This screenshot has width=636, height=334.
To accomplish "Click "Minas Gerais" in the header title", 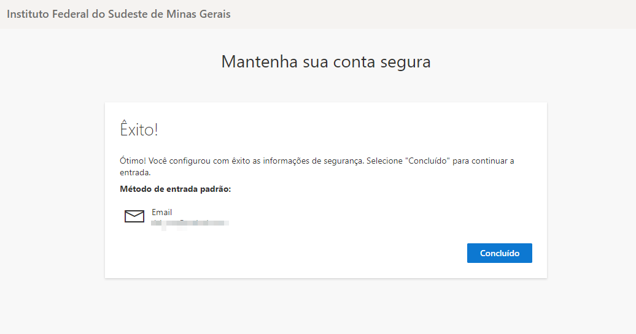I will tap(198, 13).
